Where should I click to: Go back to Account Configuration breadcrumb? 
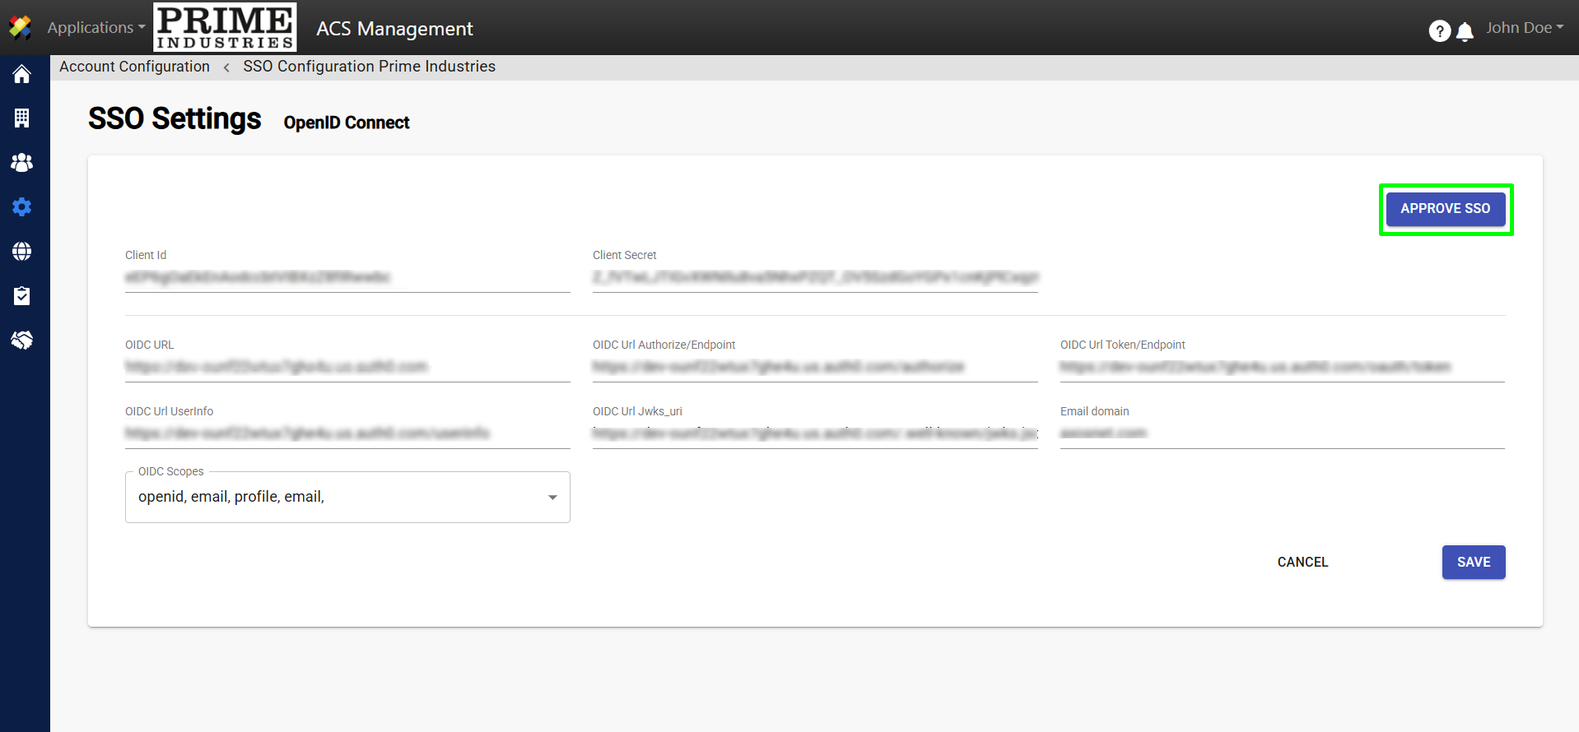pos(134,67)
